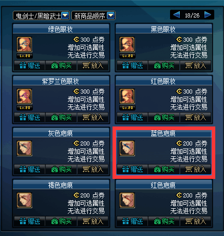Buy the 绿色眼妆 with 购买 button
This screenshot has height=236, width=224.
click(61, 65)
